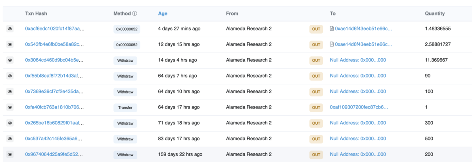Click the Txn Hash column header
Screen dimensions: 476x162
[x=36, y=13]
